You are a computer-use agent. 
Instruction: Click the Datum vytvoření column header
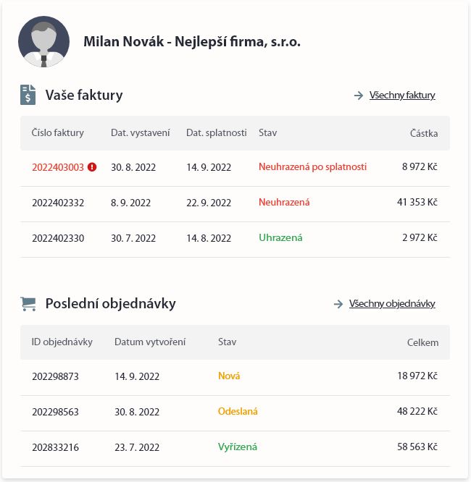click(150, 342)
